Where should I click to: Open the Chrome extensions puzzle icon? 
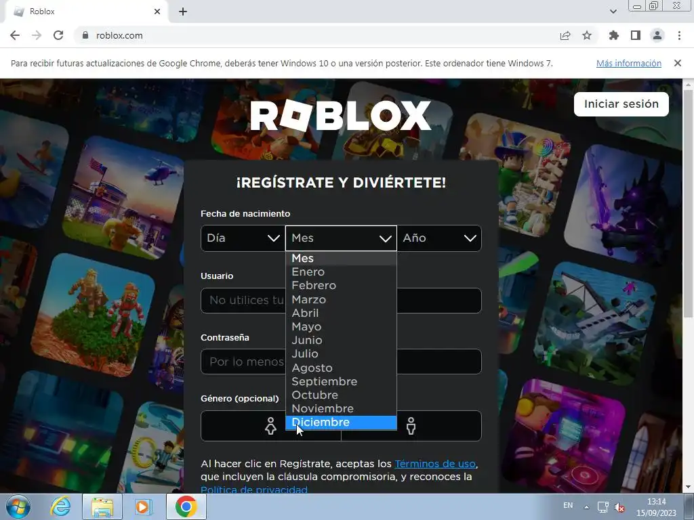pos(614,35)
